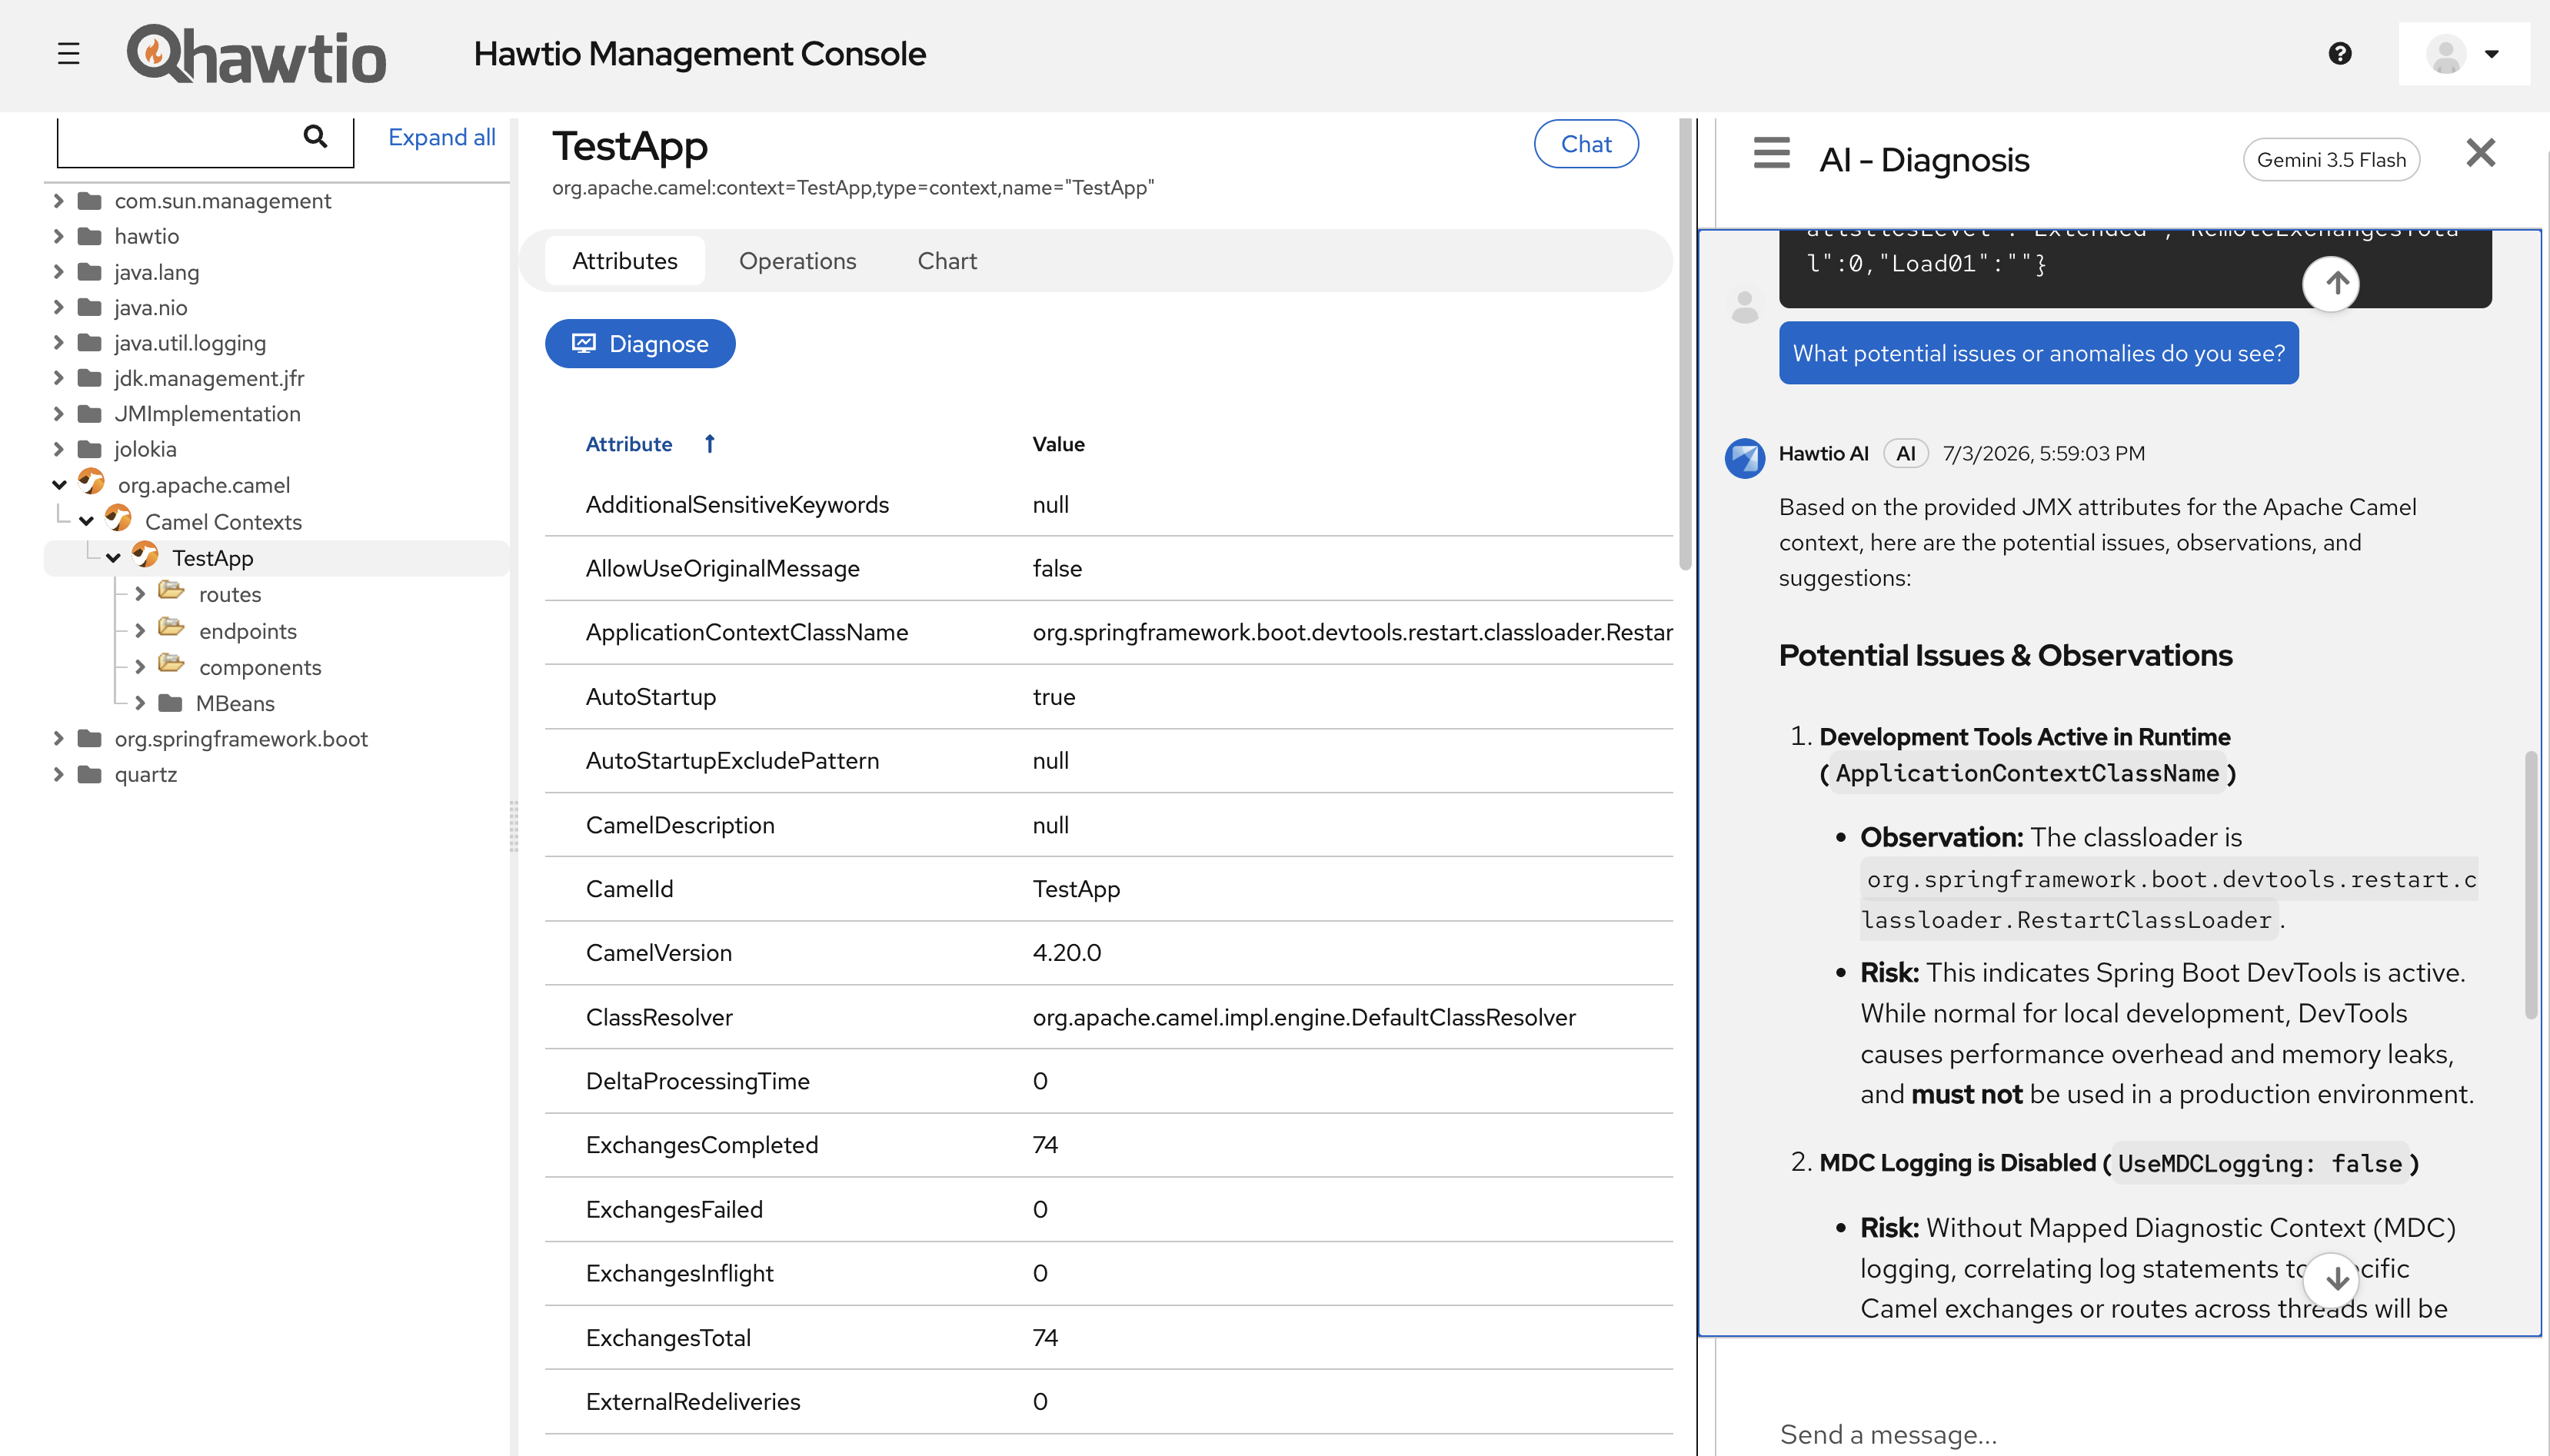
Task: Expand the components folder
Action: (140, 667)
